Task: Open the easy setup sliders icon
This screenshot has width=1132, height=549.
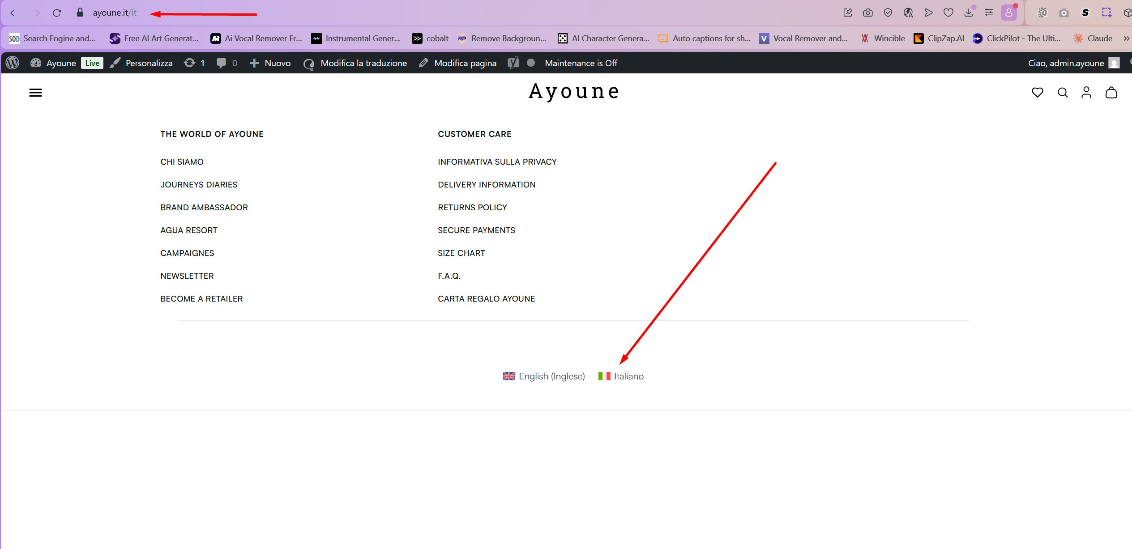Action: pos(989,13)
